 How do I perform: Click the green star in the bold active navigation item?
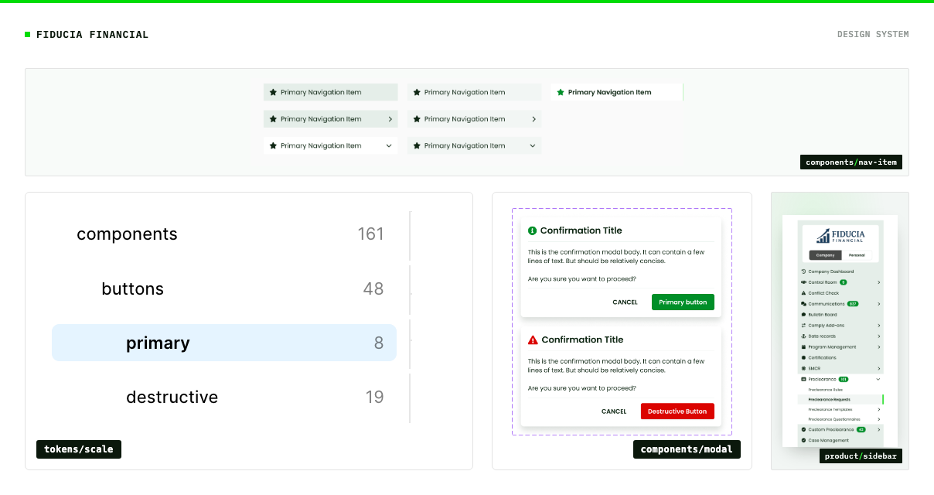(561, 92)
